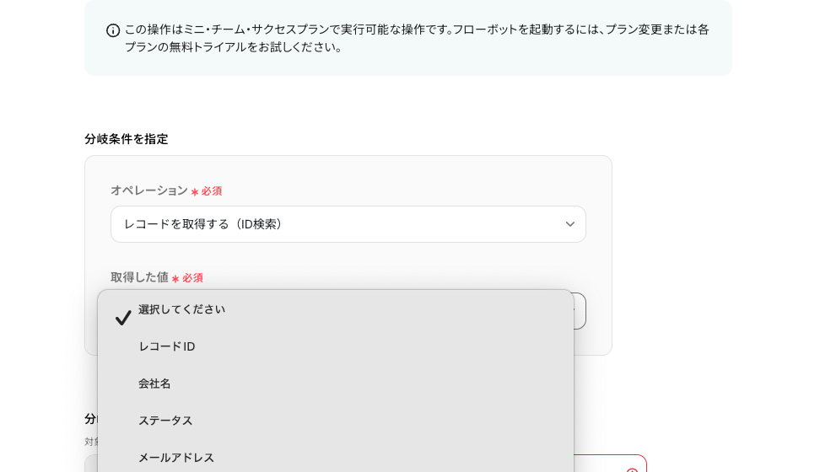Click the red-bordered input field at bottom

point(609,464)
